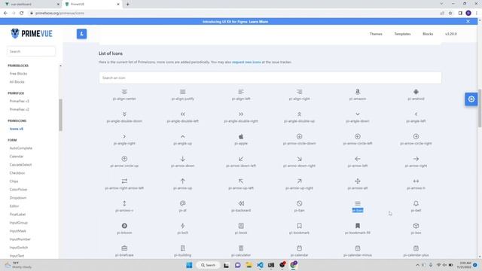Open the AutoComplete component page
Image resolution: width=482 pixels, height=271 pixels.
click(x=20, y=148)
